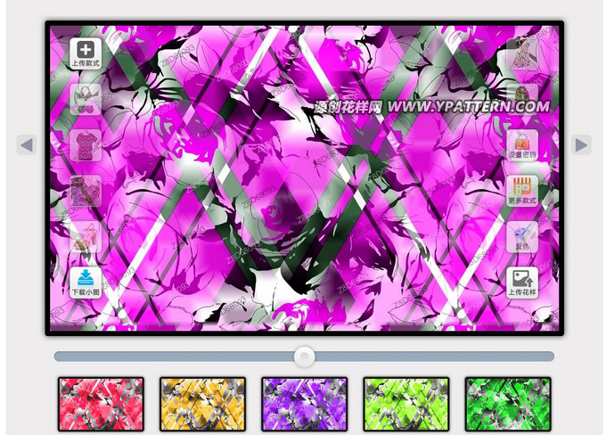Toggle the 反色 invert color icon
Image resolution: width=606 pixels, height=435 pixels.
(x=522, y=237)
